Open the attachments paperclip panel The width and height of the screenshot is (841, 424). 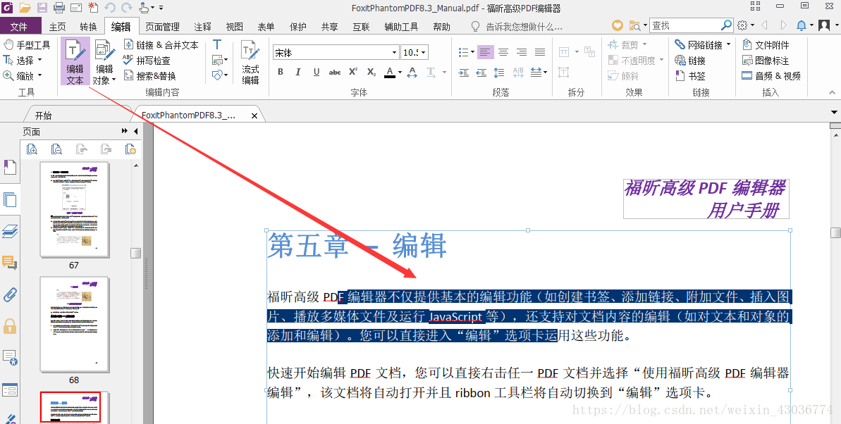tap(10, 294)
